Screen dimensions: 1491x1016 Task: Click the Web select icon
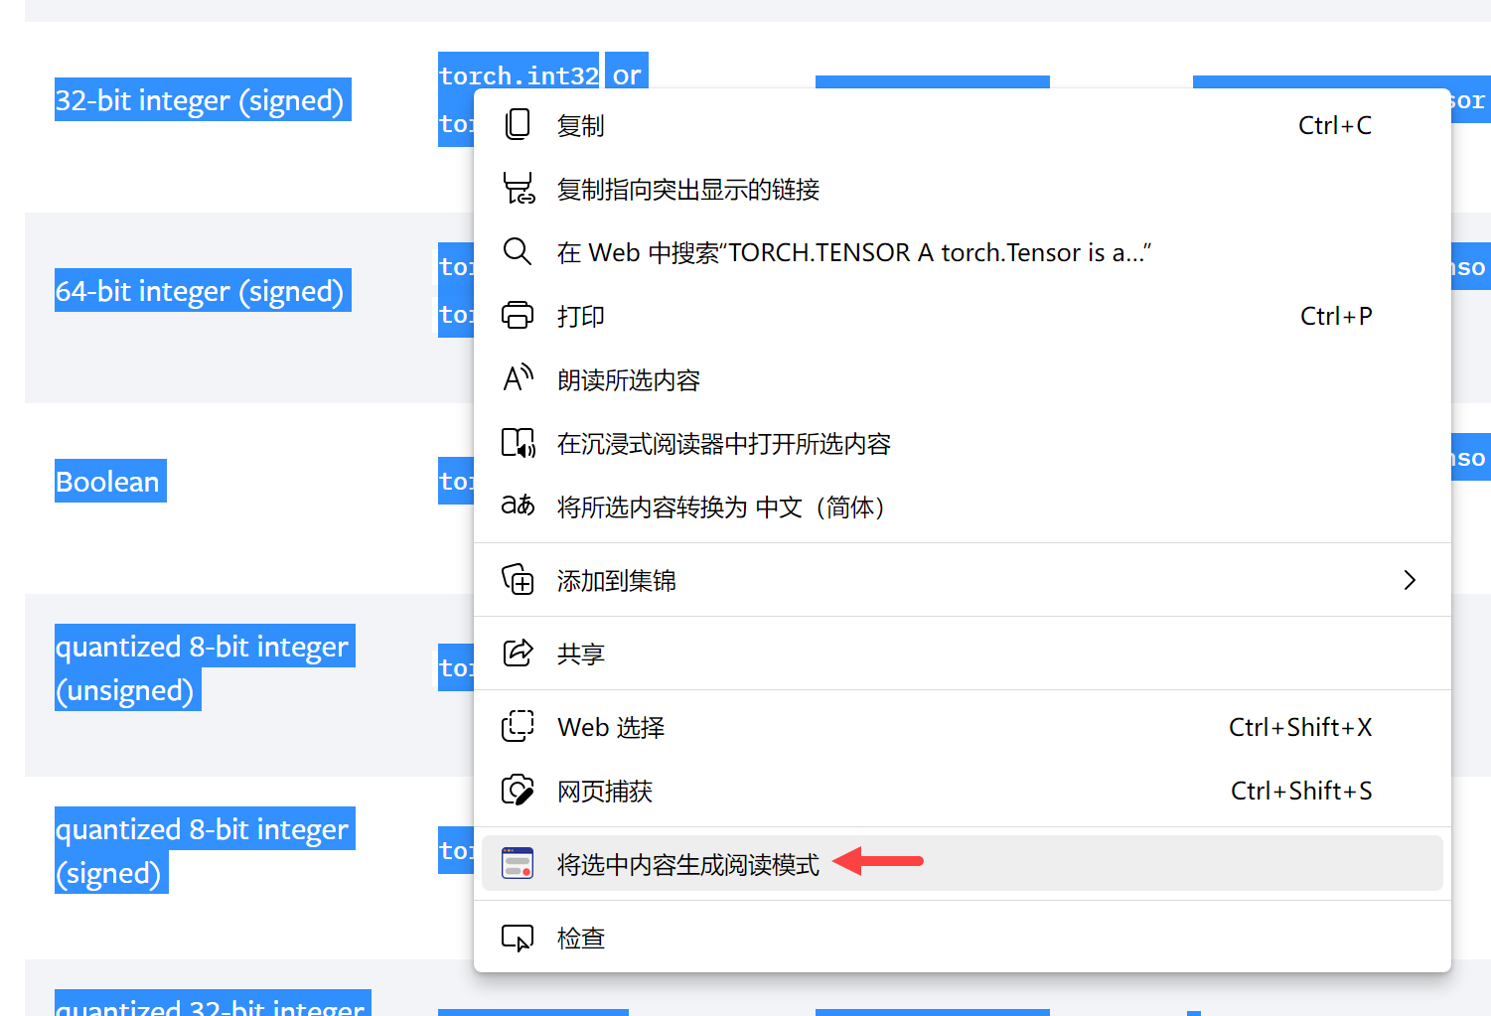coord(518,726)
